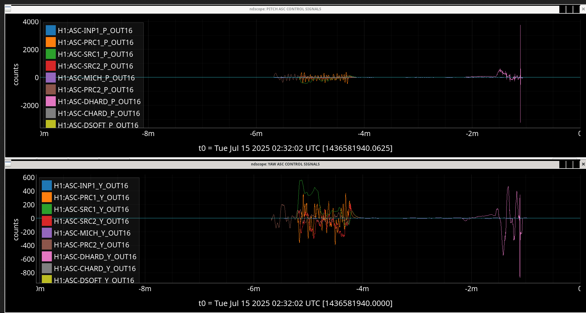Click the pink DHARD_P legend color swatch
586x313 pixels.
pos(51,101)
